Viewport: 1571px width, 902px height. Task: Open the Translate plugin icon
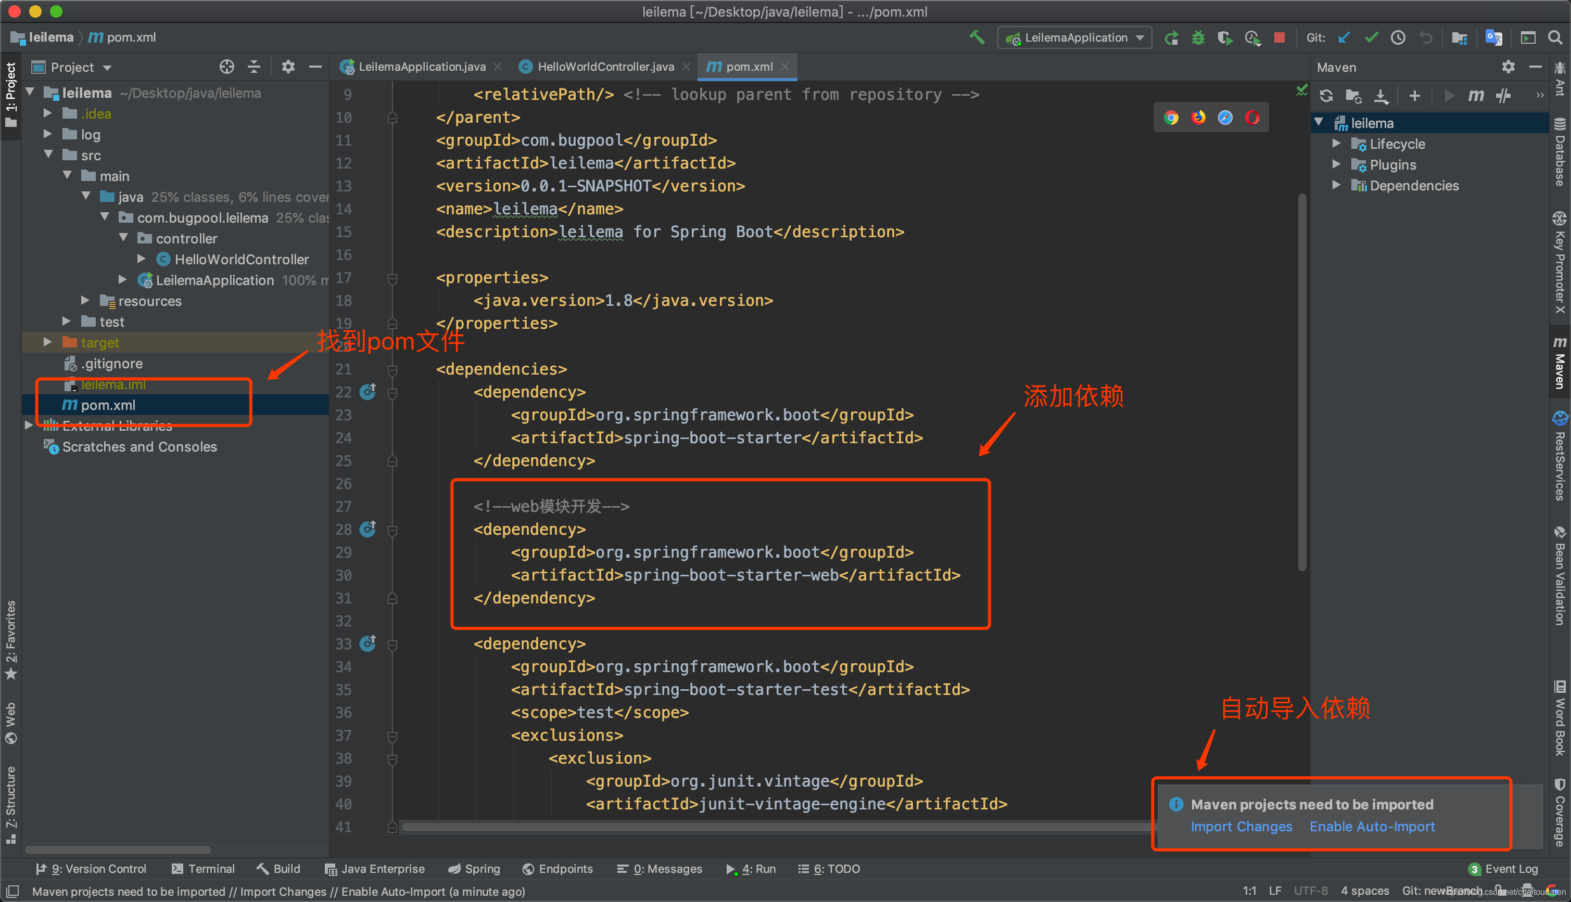1493,38
